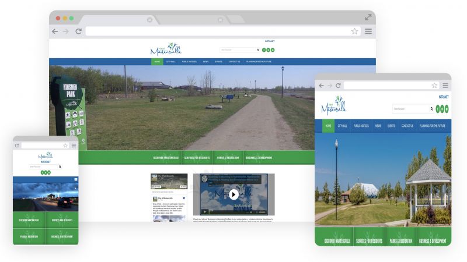Click the search magnifier in the tablet window
467x262 pixels.
pos(431,109)
